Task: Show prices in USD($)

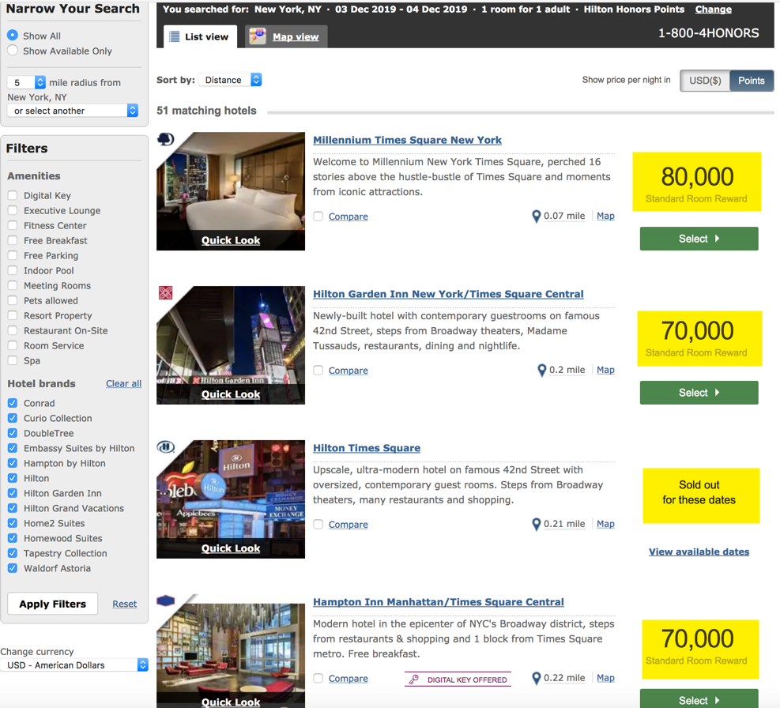Action: click(705, 81)
